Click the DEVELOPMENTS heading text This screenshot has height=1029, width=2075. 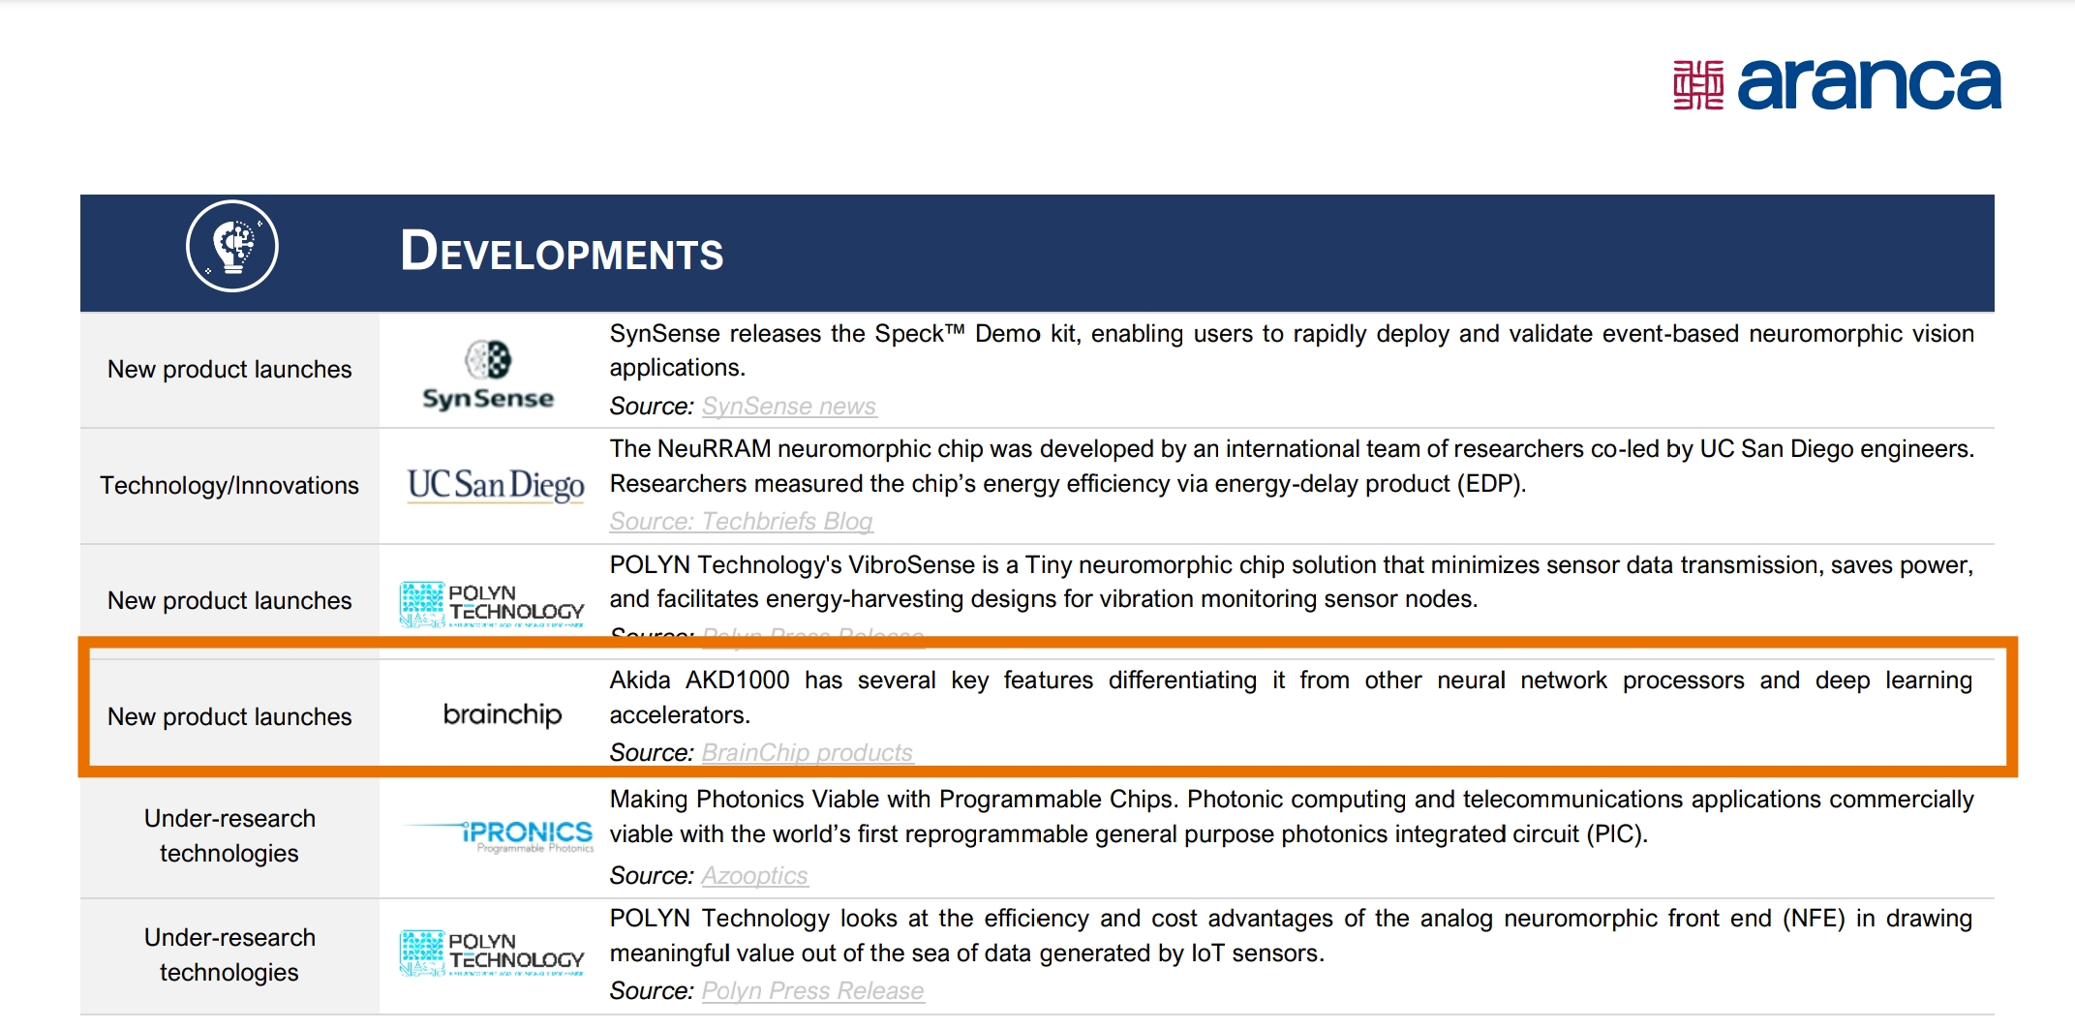coord(562,252)
